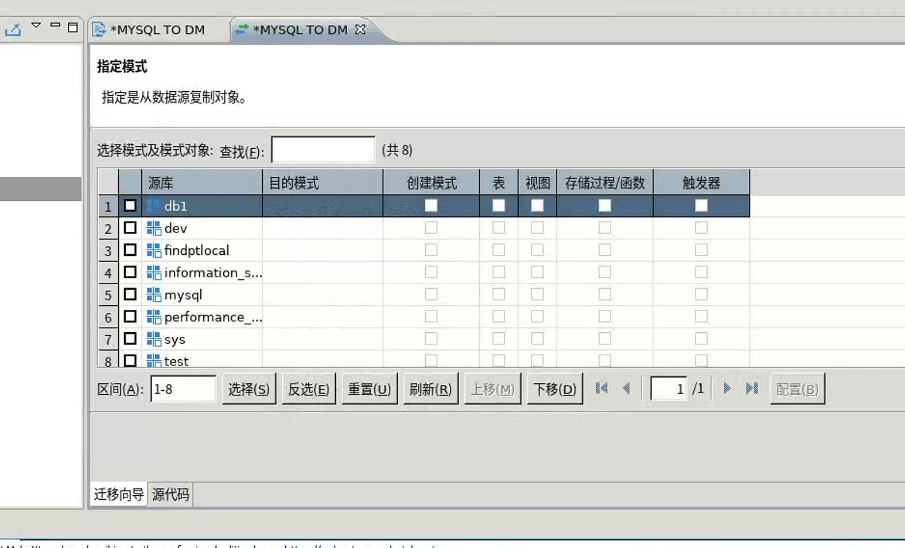Tick the row checkbox for information_s...
Screen dimensions: 905x548
pyautogui.click(x=130, y=272)
